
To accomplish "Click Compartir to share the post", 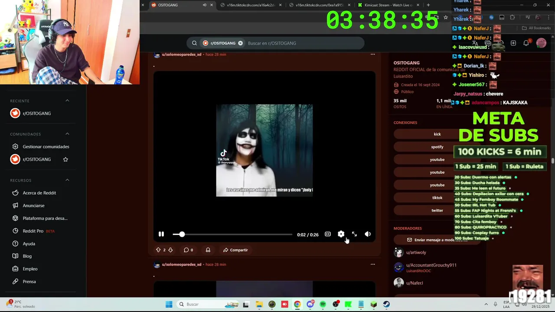I will click(x=235, y=250).
